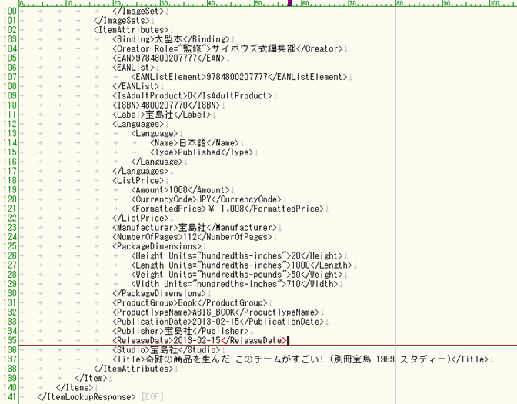Viewport: 517px width, 404px height.
Task: Click the Manufacturer 宝島社 element
Action: click(x=195, y=227)
